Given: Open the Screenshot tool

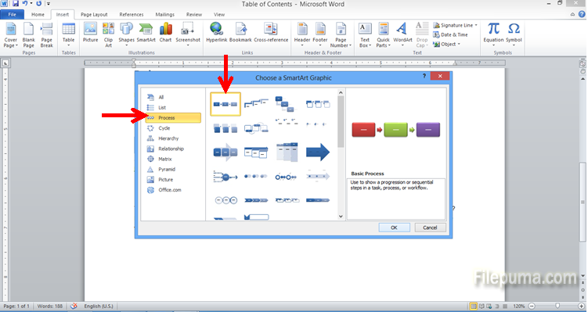Looking at the screenshot, I should click(188, 35).
